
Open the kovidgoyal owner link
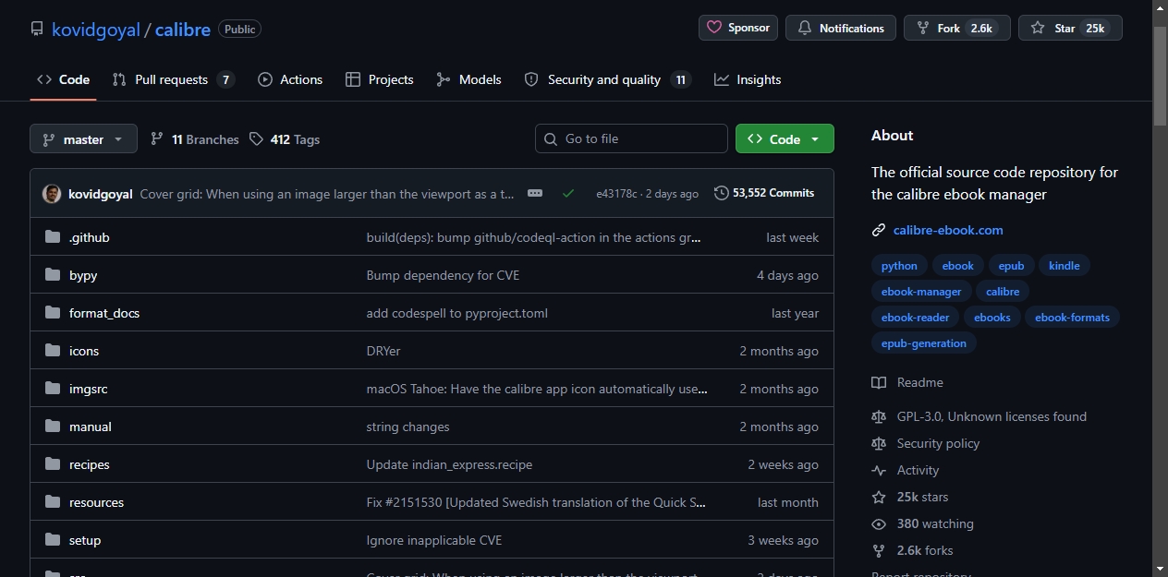(x=96, y=30)
